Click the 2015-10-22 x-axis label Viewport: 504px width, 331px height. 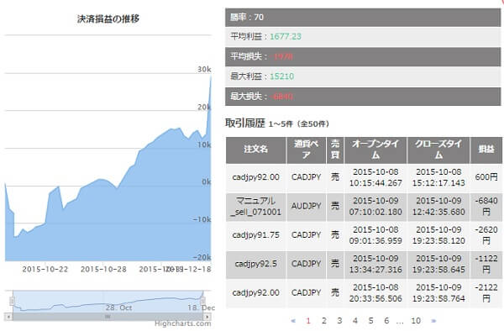(x=45, y=270)
